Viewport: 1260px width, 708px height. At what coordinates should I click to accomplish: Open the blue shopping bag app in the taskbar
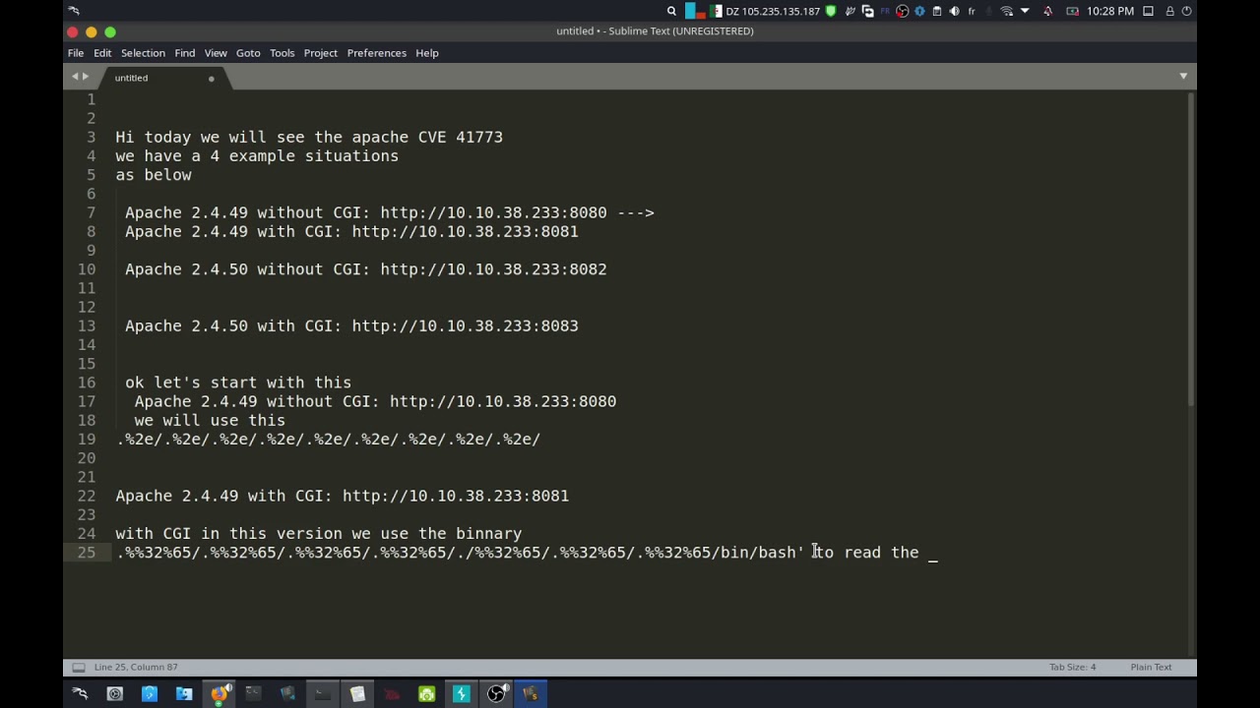click(150, 693)
